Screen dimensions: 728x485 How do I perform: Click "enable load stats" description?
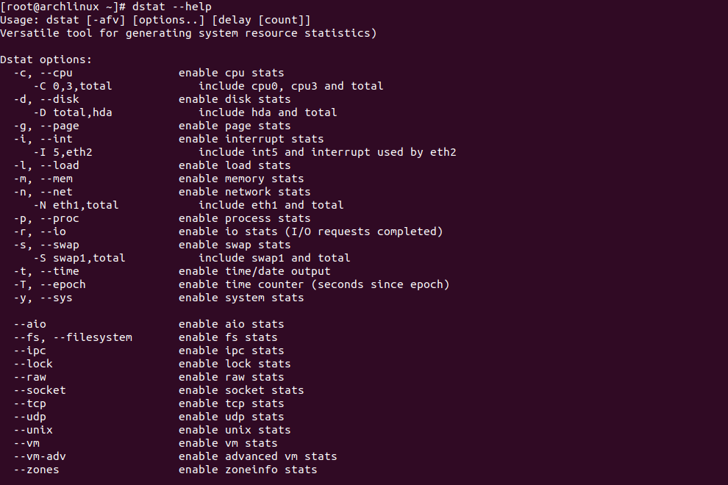pyautogui.click(x=235, y=165)
